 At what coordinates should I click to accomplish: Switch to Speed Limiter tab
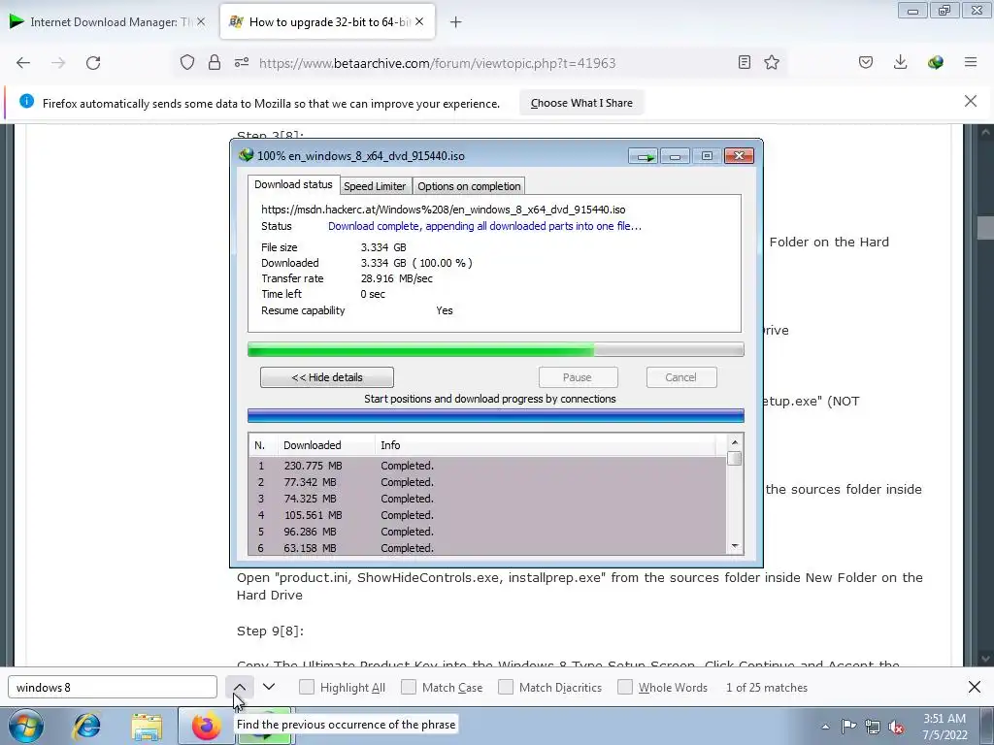(375, 186)
